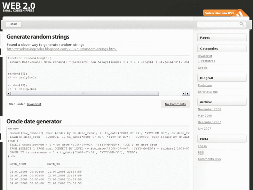The image size is (253, 190).
Task: Click the Categories sidebar header
Action: (222, 48)
